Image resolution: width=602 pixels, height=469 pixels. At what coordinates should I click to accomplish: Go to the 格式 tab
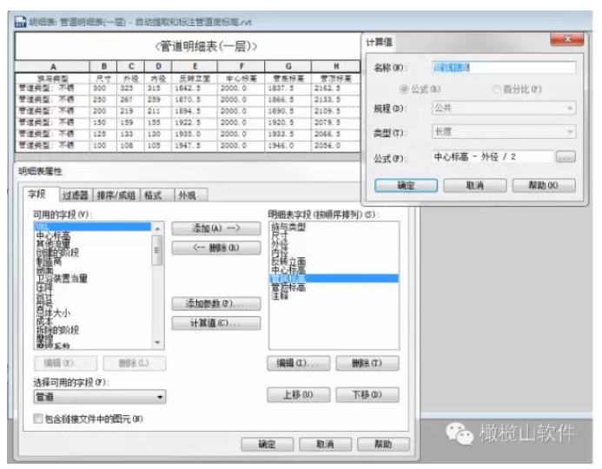155,195
